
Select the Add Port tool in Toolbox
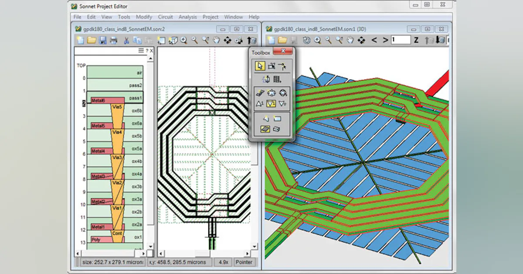click(282, 66)
